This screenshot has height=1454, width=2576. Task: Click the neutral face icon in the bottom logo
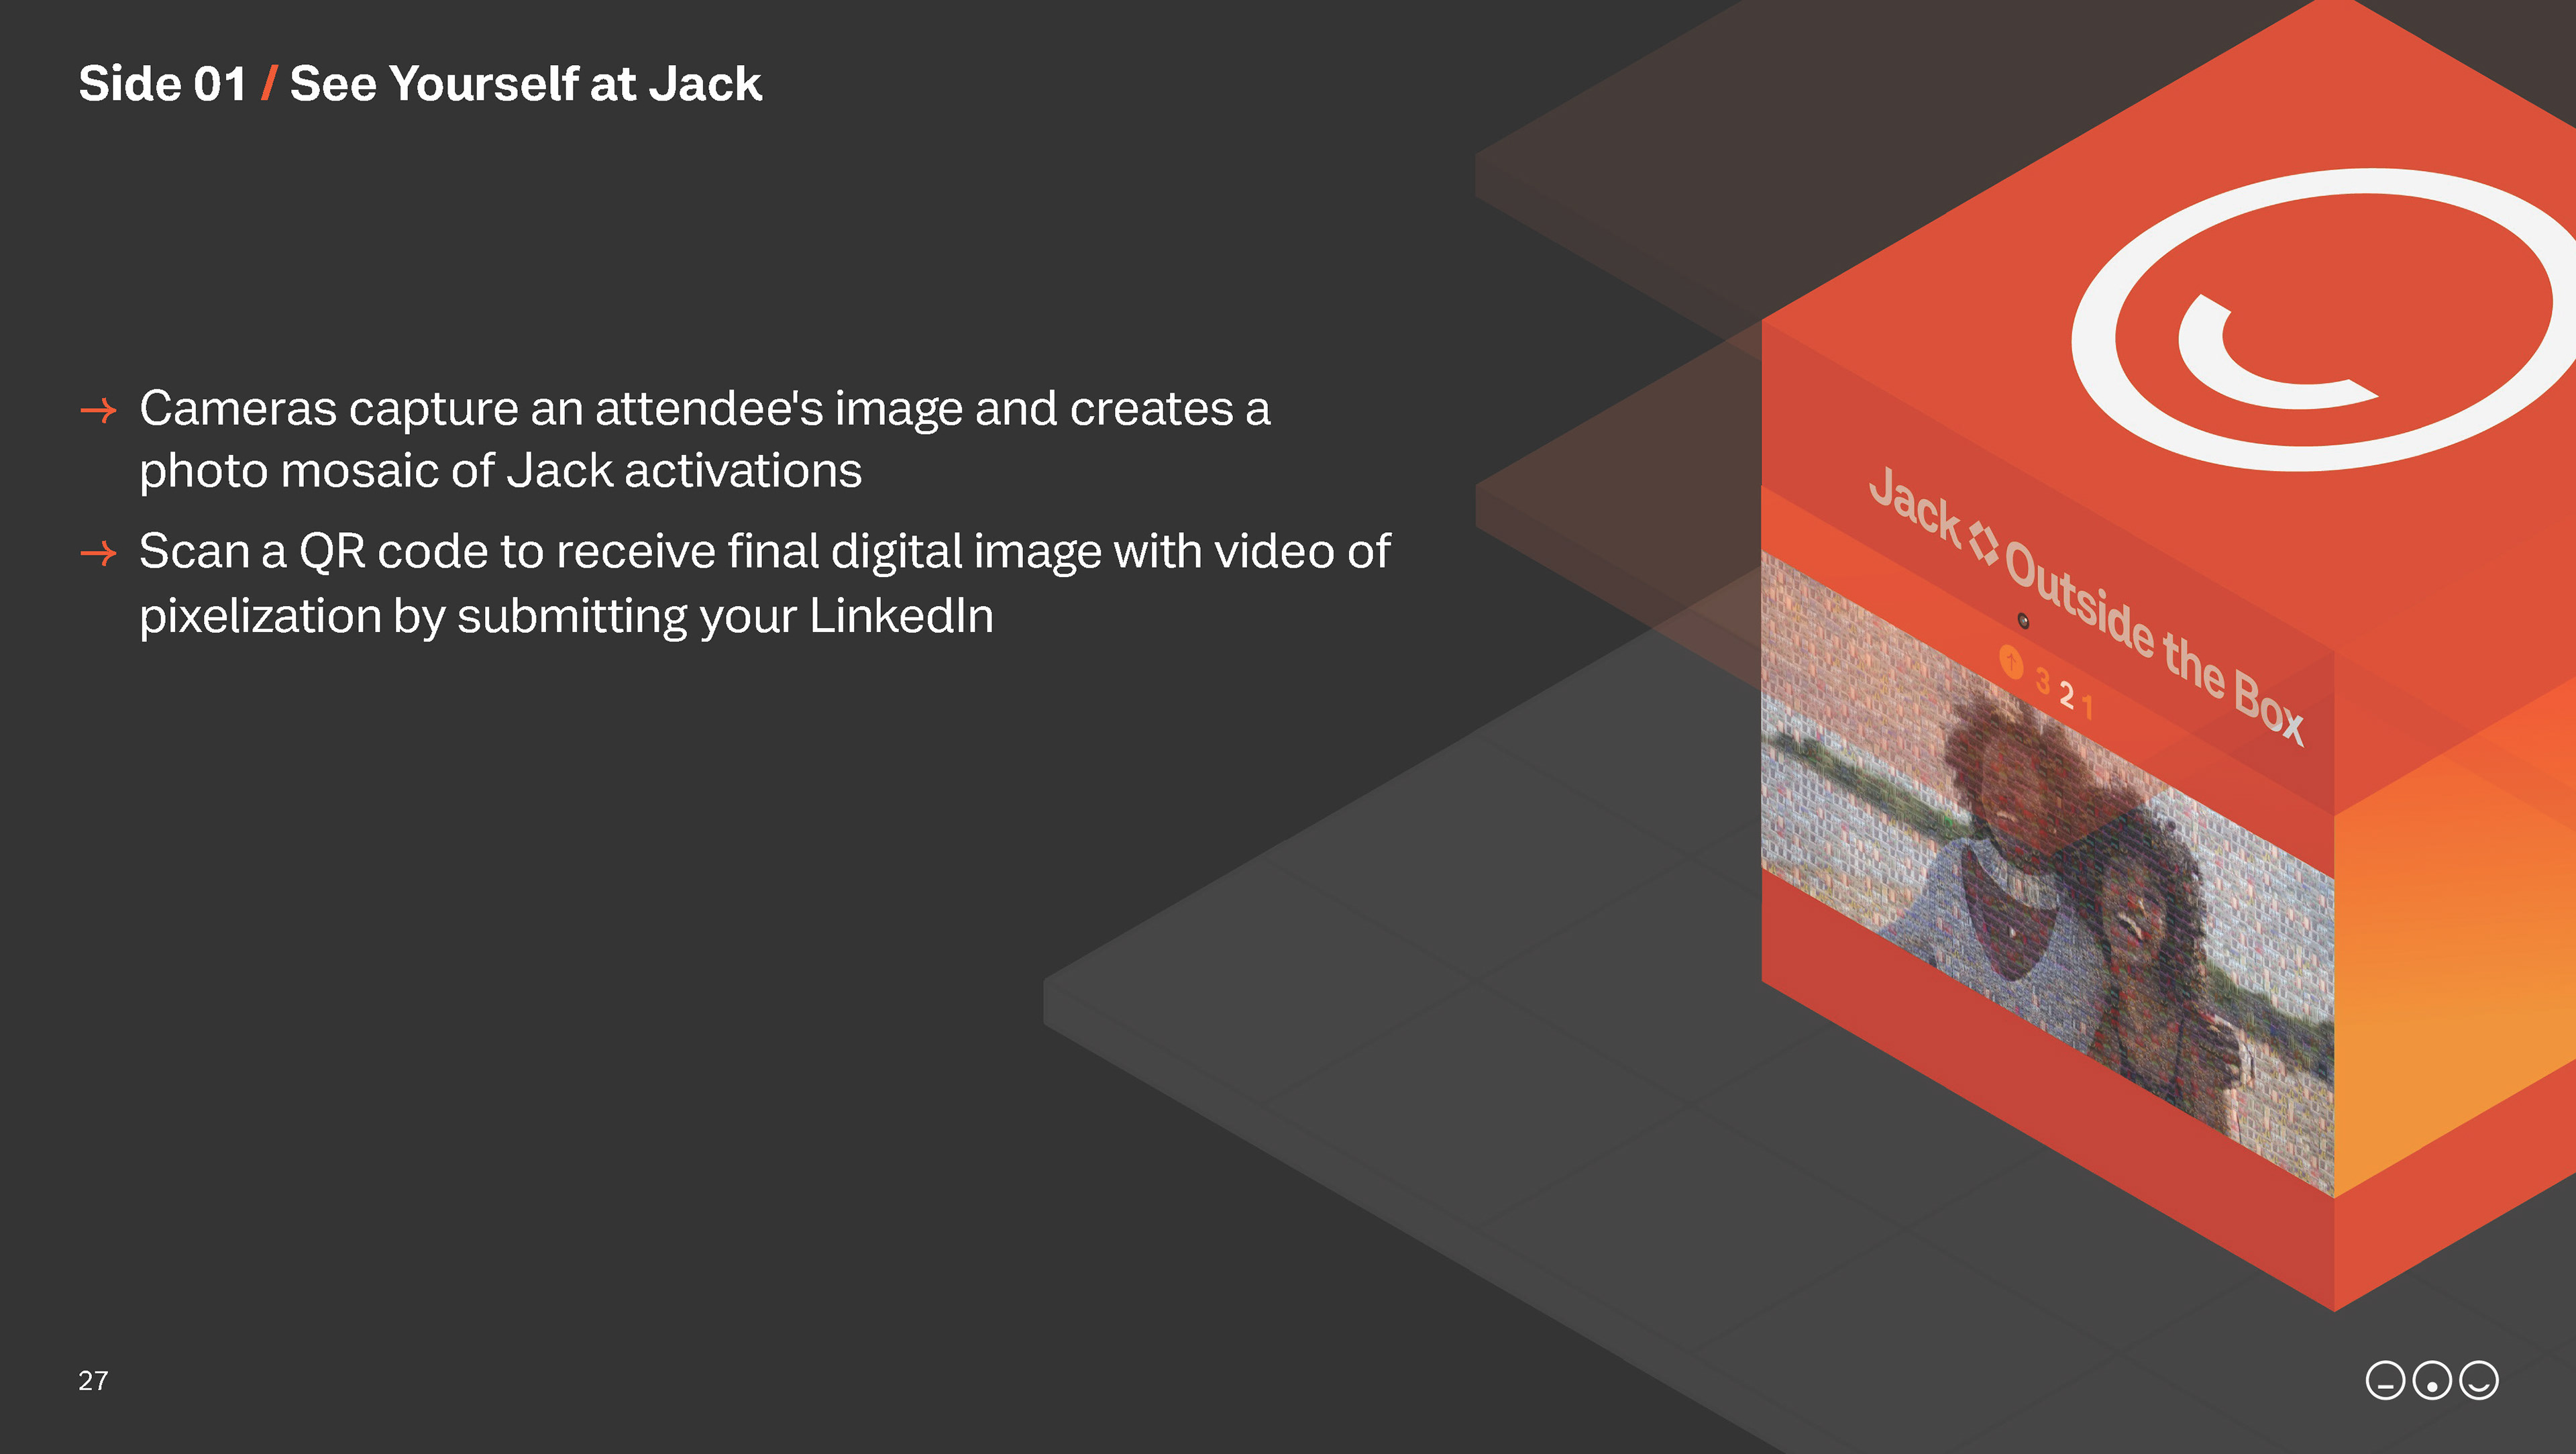(2385, 1381)
